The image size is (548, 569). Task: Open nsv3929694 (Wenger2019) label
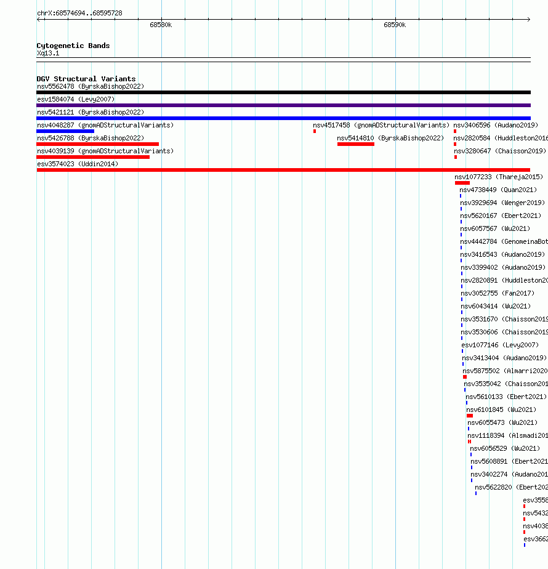502,203
